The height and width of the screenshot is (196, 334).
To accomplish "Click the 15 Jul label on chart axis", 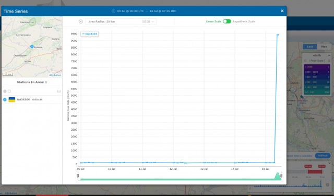I will tap(266, 169).
